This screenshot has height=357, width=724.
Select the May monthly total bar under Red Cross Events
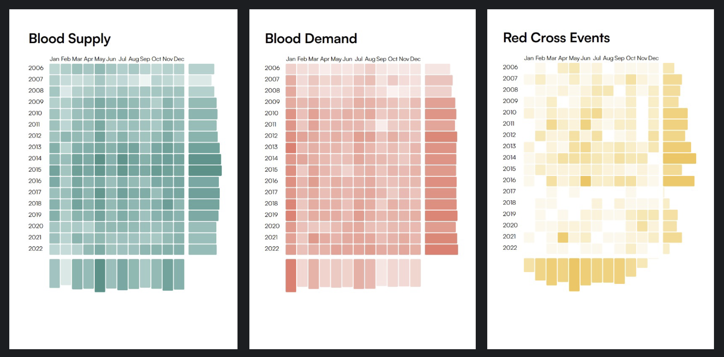[574, 274]
